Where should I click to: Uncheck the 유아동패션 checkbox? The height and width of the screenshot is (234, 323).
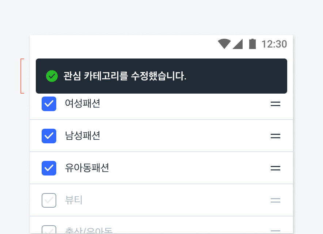(x=49, y=168)
